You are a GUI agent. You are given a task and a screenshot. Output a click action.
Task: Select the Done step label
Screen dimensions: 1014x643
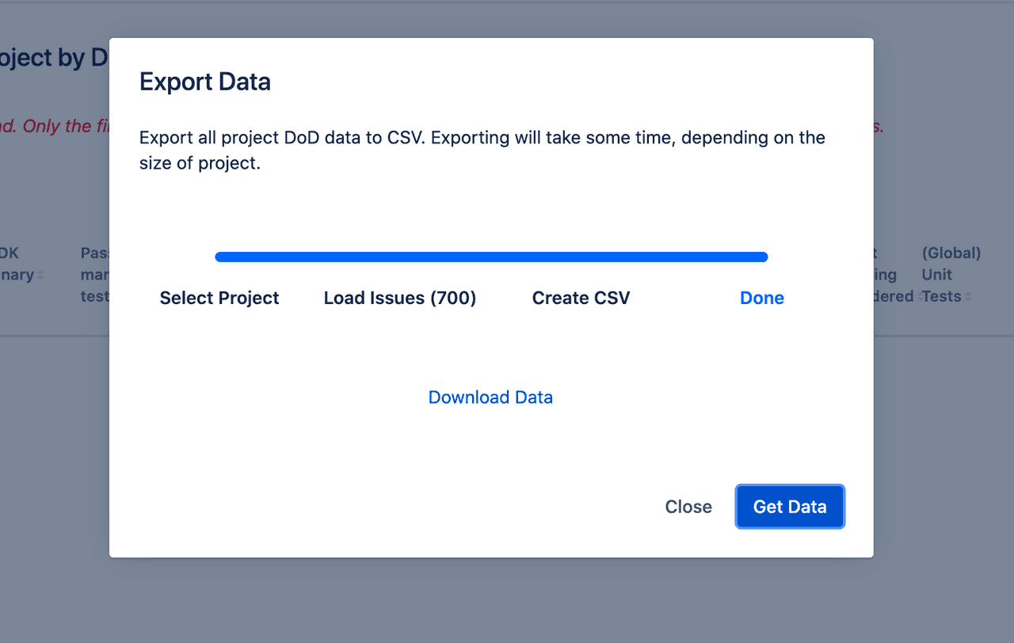[762, 298]
